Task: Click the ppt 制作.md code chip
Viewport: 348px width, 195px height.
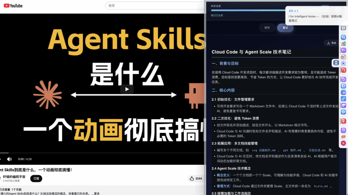Action: click(292, 150)
